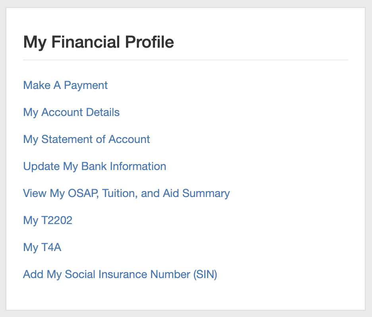Open the T2202 tax form link
372x317 pixels.
48,220
